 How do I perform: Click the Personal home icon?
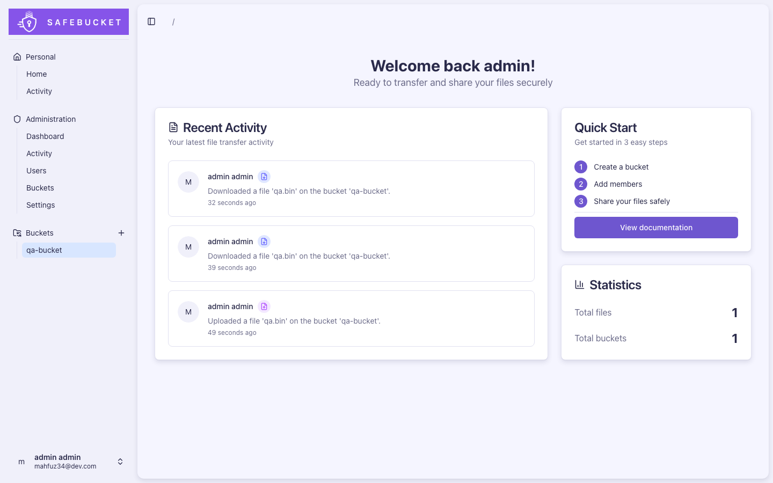point(17,57)
